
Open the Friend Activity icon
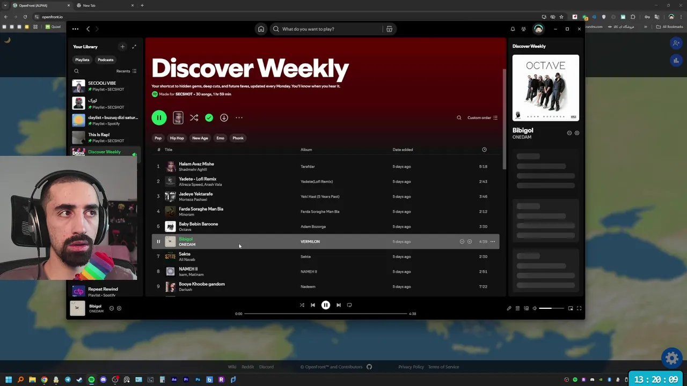[x=523, y=29]
